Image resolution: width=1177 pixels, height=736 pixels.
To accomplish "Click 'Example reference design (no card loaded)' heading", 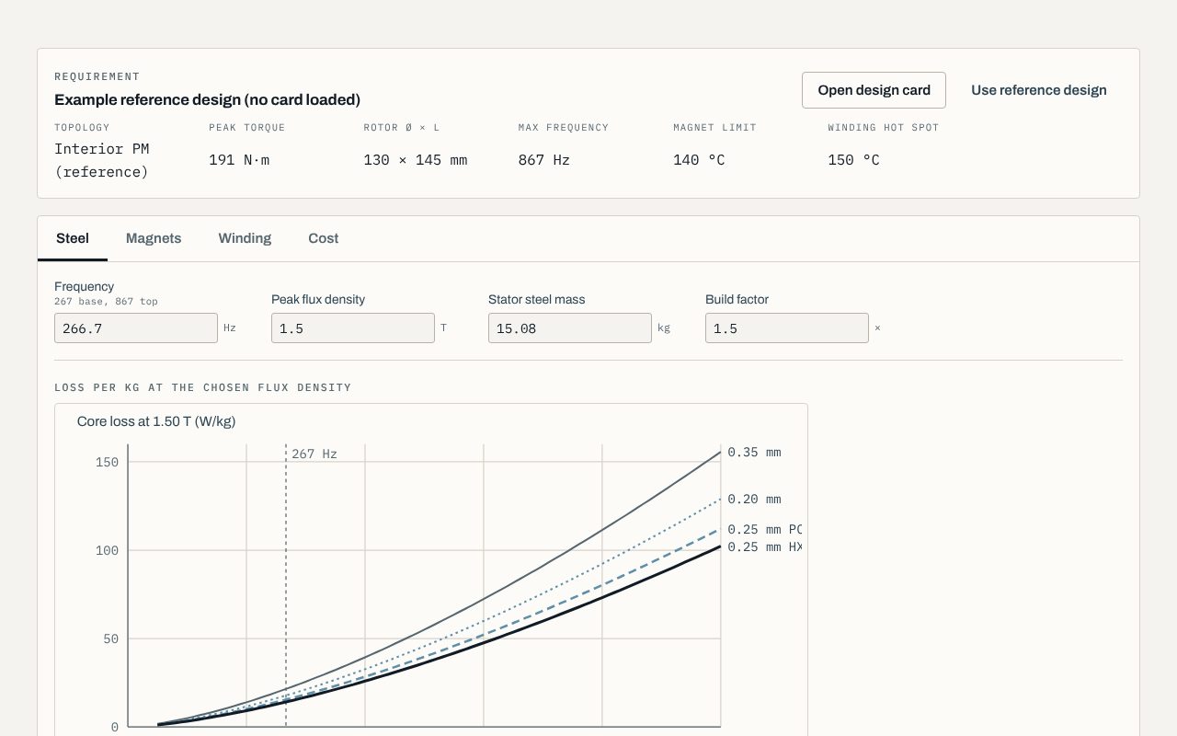I will 208,99.
